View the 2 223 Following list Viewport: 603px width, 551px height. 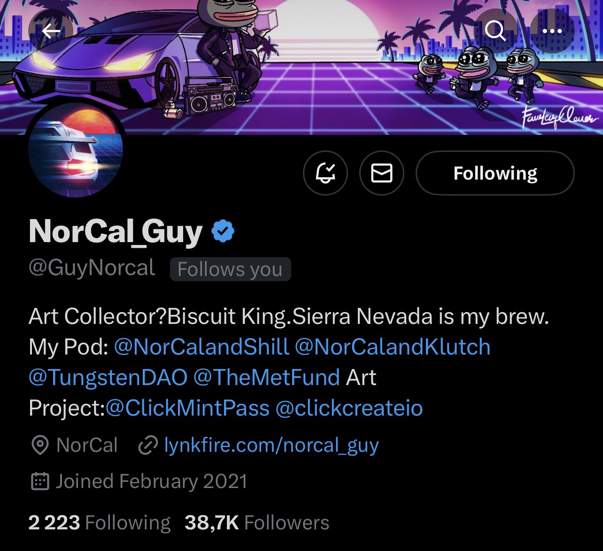tap(100, 523)
